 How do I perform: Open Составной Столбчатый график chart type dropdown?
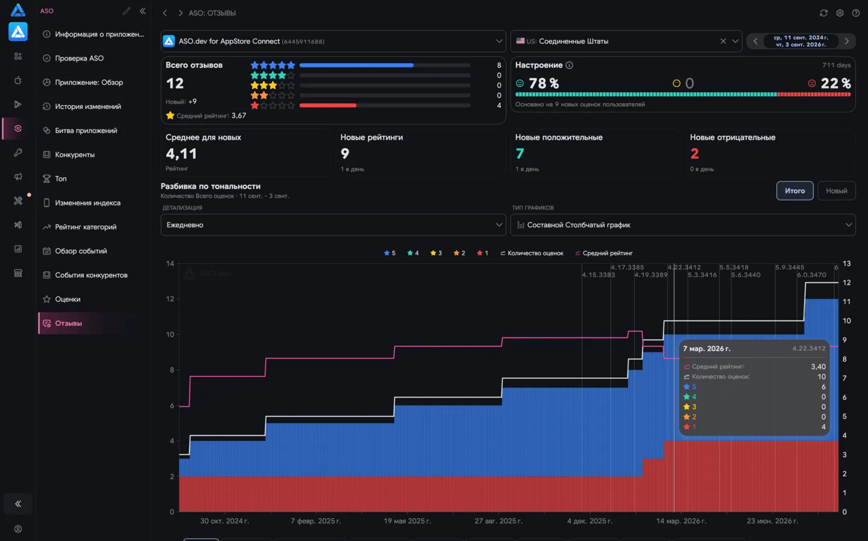pos(683,225)
